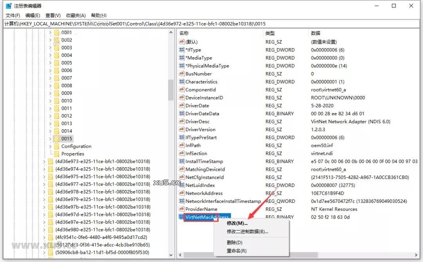Expand the {4d36e973-e325-11ce} class key
The height and width of the screenshot is (262, 423).
pos(43,161)
